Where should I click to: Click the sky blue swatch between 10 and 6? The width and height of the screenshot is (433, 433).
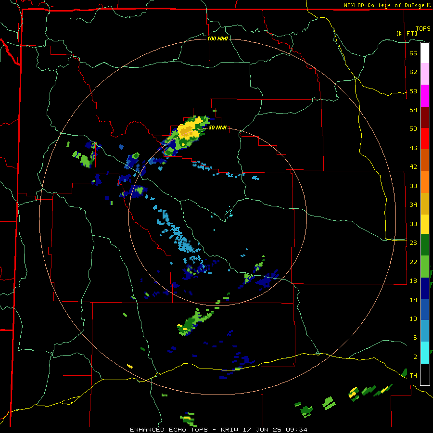tap(425, 331)
